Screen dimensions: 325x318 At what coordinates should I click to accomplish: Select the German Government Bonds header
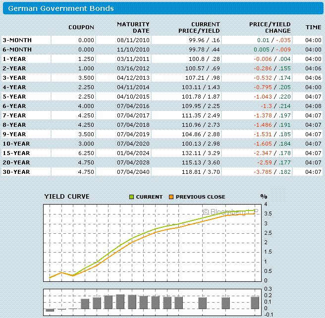(x=61, y=8)
